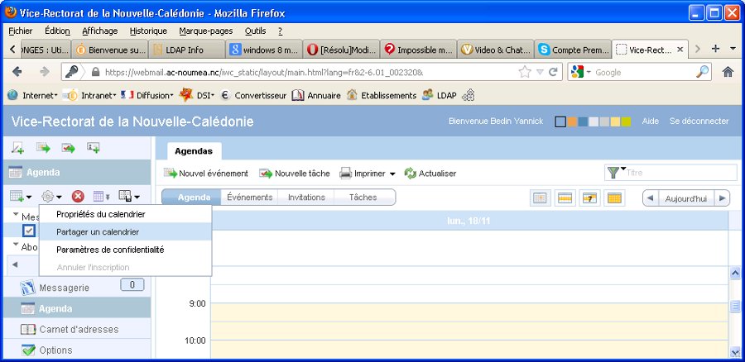Click the red delete calendar icon

pyautogui.click(x=78, y=197)
